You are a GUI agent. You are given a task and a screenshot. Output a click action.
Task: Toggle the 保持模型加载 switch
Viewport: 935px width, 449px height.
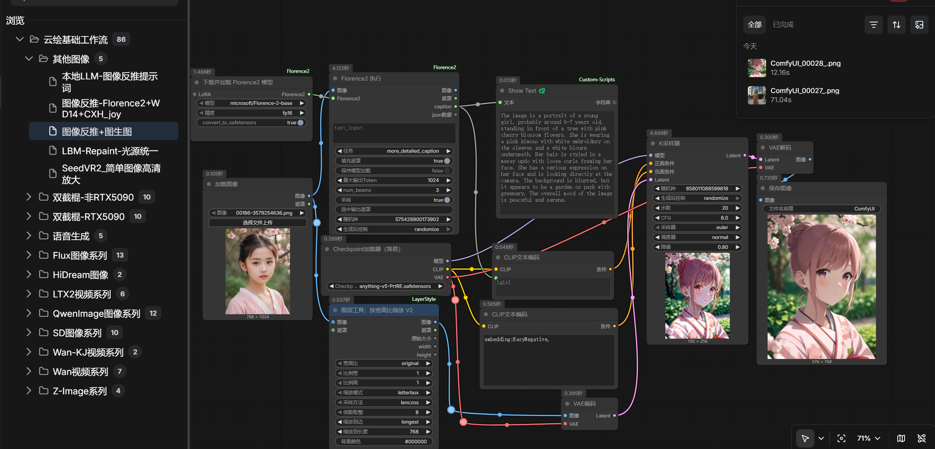pos(447,171)
